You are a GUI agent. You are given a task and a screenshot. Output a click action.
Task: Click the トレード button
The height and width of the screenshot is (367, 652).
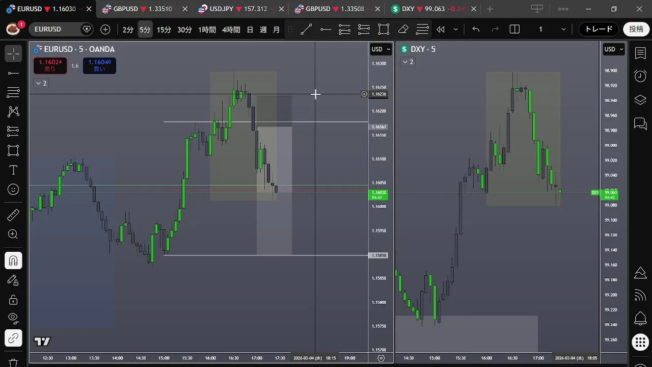pyautogui.click(x=599, y=30)
